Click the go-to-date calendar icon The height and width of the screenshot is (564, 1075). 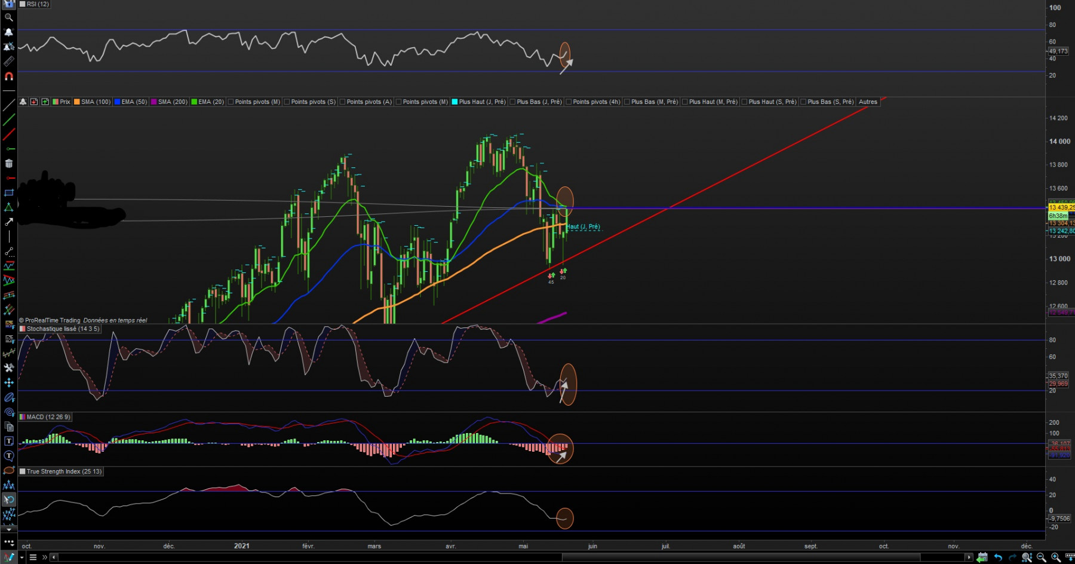(x=982, y=557)
